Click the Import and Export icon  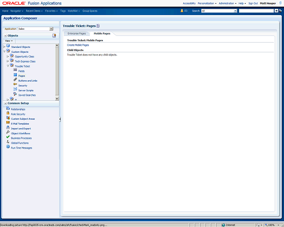[8, 127]
